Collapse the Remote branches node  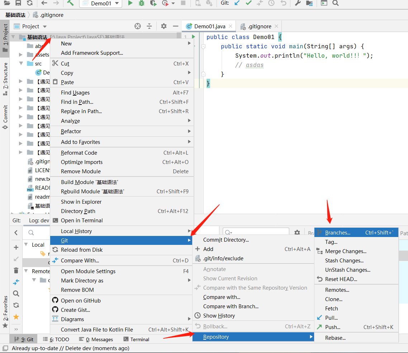point(26,271)
